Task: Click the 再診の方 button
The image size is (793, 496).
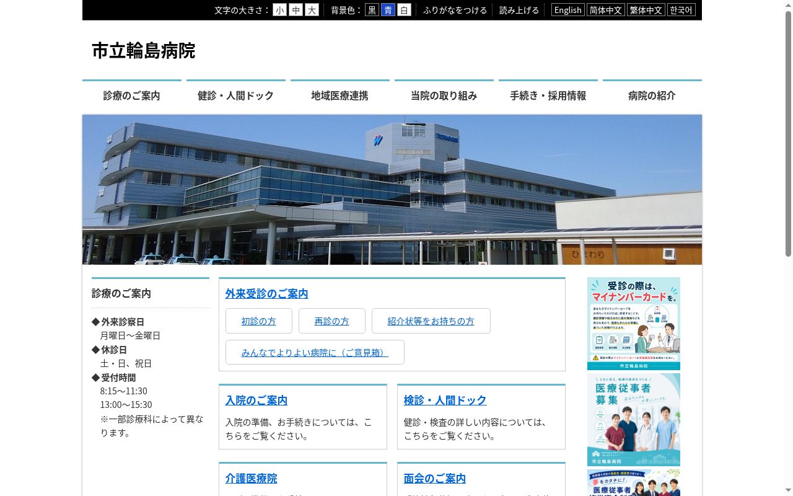Action: click(x=332, y=321)
